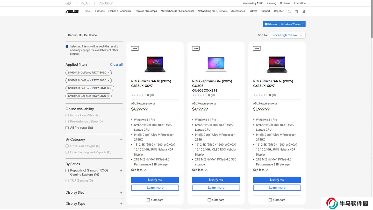Click the ASUS logo in navigation bar

pyautogui.click(x=72, y=11)
